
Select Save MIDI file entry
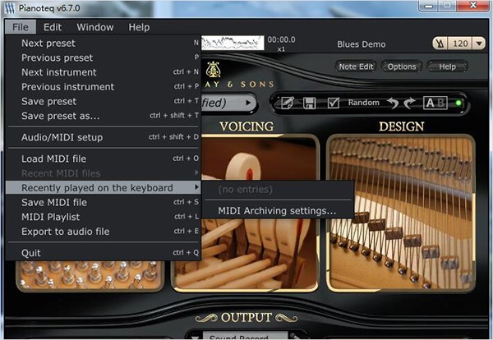(x=104, y=202)
